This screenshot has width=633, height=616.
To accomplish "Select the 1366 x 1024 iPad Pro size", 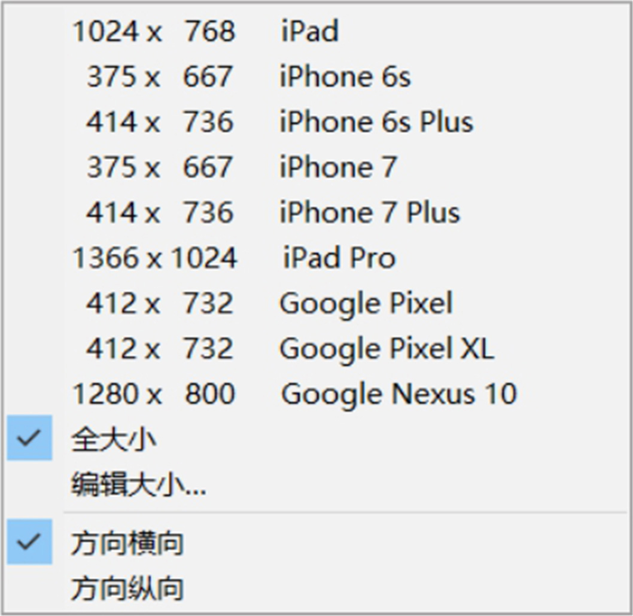I will coord(316,257).
